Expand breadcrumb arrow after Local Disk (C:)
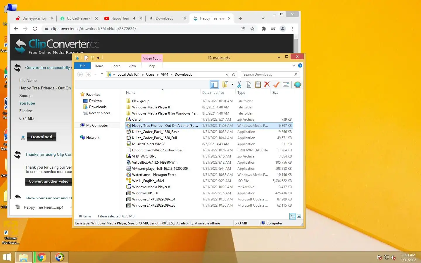Screen dimensions: 421x263 (x=143, y=75)
